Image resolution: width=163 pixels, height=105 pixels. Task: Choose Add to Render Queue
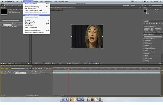pos(37,15)
